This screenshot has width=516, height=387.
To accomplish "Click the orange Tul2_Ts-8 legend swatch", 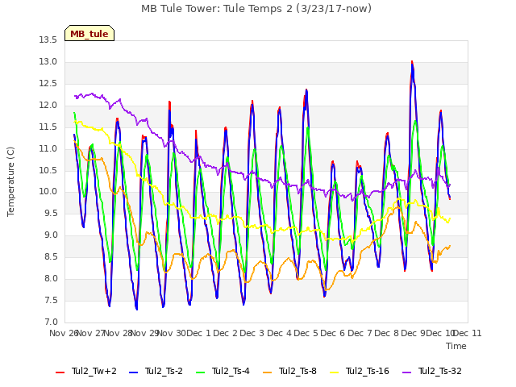I will 268,372.
